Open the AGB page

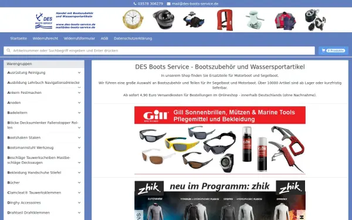[x=104, y=38]
